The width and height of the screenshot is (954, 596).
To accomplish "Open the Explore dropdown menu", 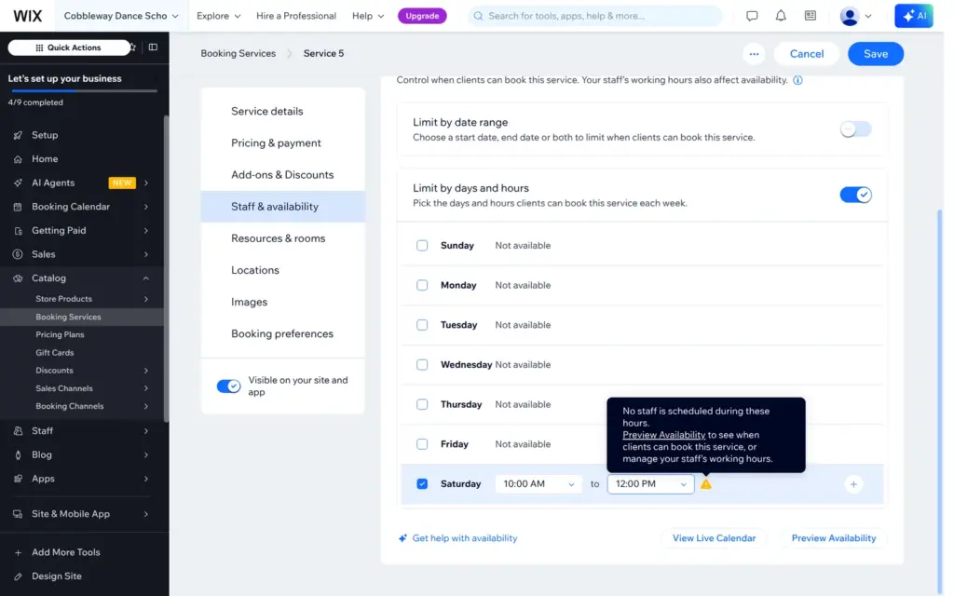I will click(218, 16).
